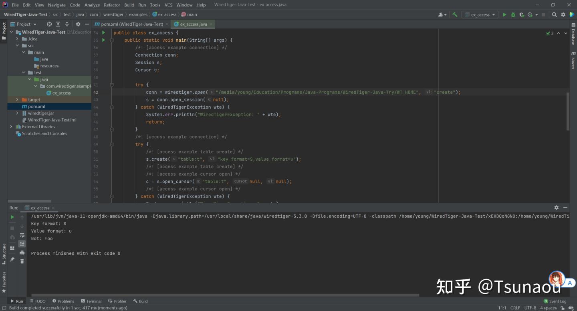The width and height of the screenshot is (577, 311).
Task: Toggle scroll to end in Run console
Action: 22,244
